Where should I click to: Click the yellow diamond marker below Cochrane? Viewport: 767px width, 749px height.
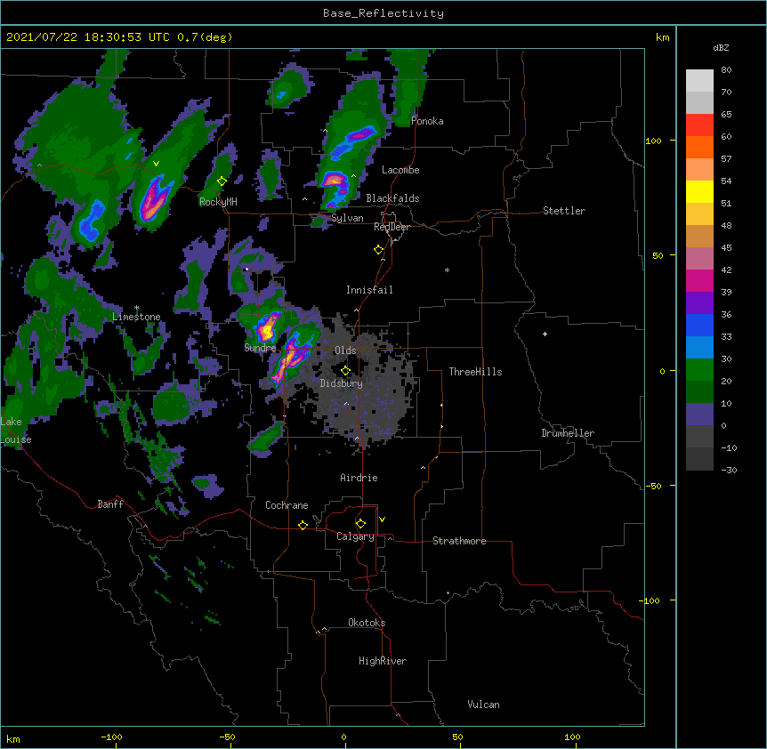tap(303, 525)
